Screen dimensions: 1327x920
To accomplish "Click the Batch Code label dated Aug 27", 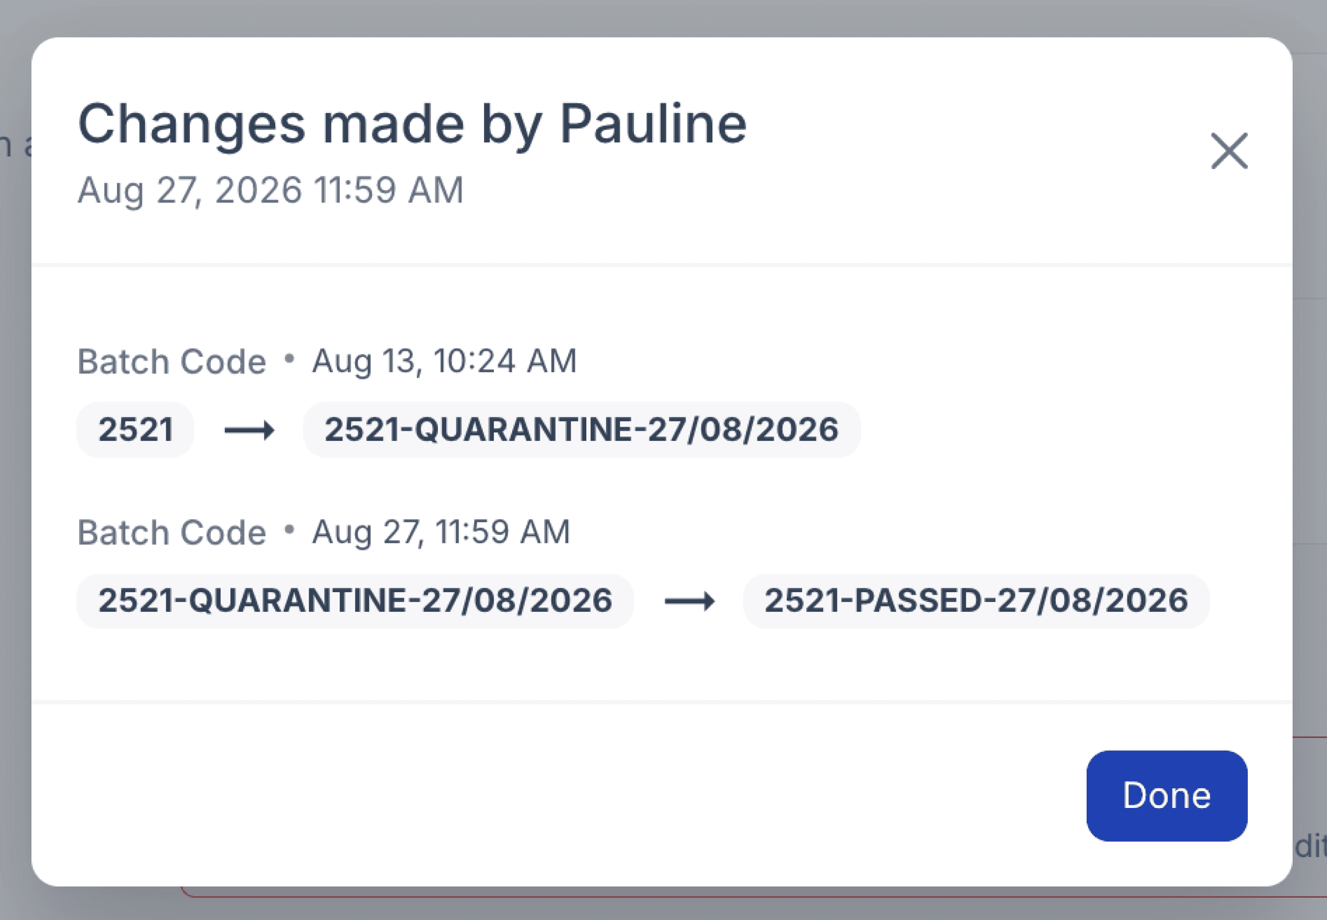I will (172, 532).
